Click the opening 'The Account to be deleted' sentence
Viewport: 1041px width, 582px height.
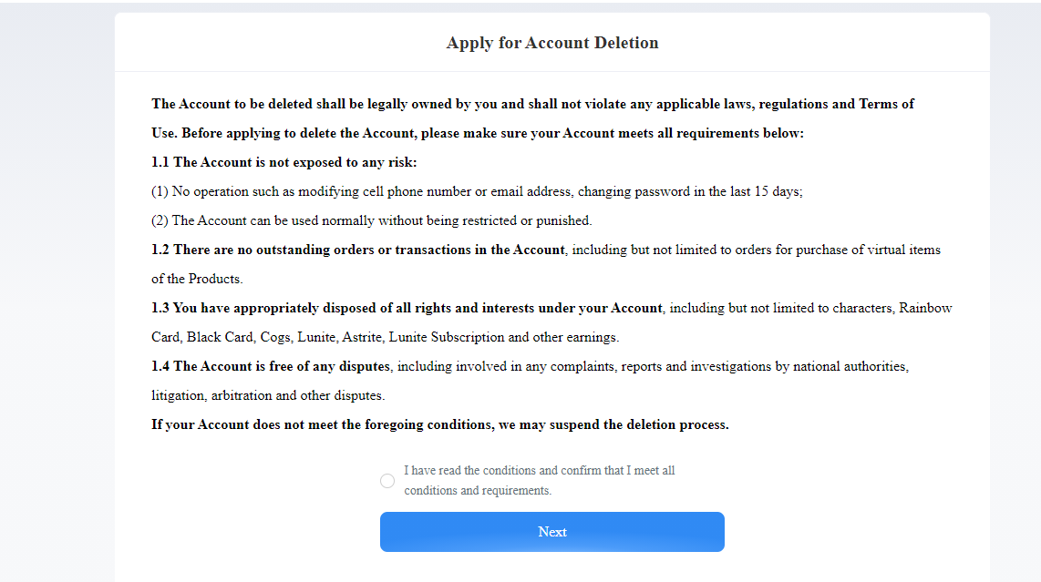[x=532, y=104]
